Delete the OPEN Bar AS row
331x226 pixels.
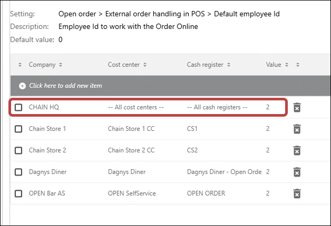tap(297, 193)
